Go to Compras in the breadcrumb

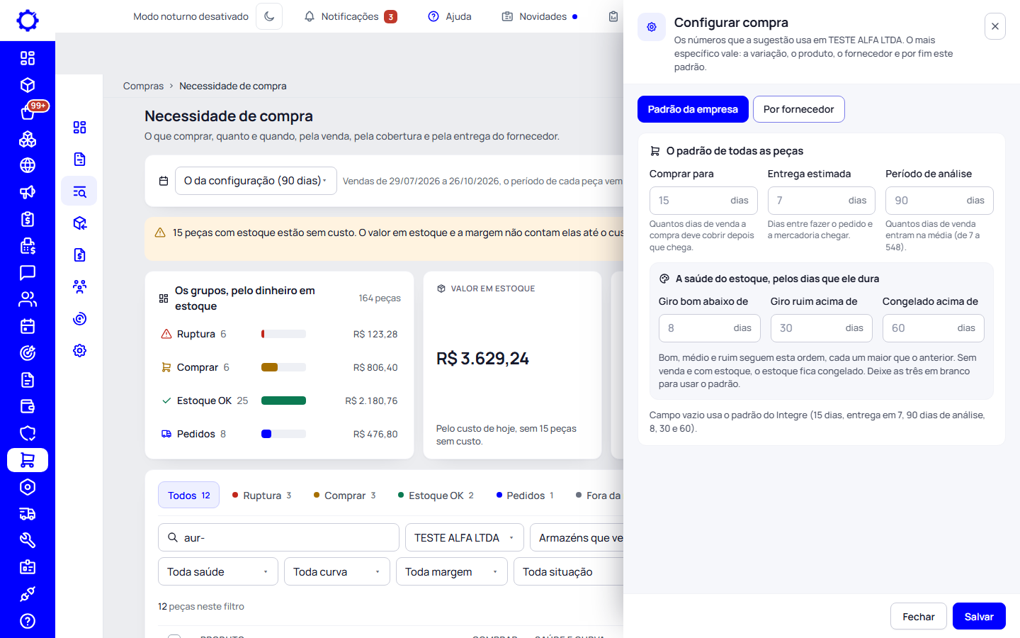143,86
